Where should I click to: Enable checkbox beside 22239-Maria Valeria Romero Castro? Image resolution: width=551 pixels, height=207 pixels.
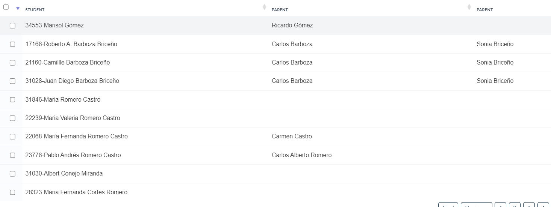[12, 118]
